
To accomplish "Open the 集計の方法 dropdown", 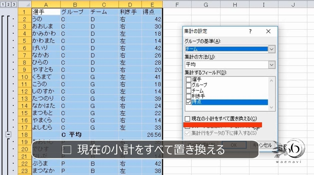I will [271, 65].
